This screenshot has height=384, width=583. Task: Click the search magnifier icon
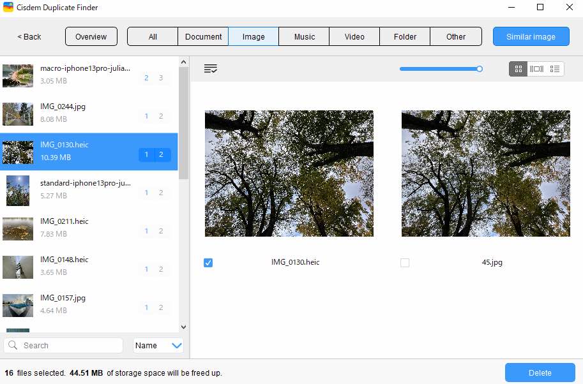click(x=13, y=345)
